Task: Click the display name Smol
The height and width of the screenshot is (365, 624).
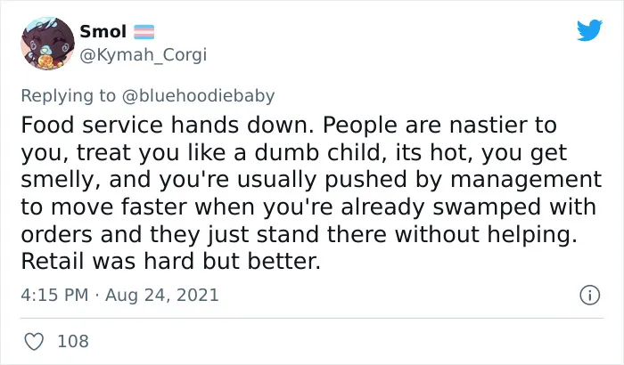Action: point(103,31)
